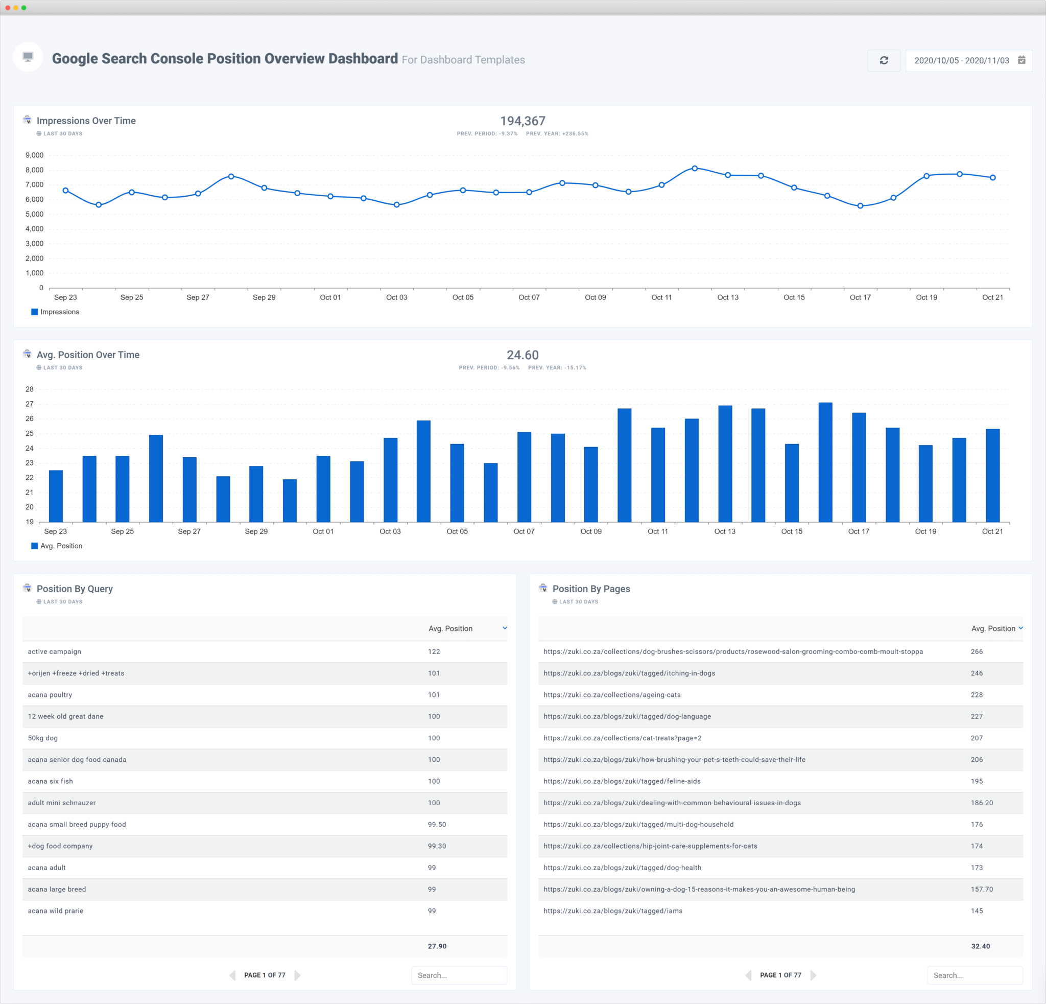Open the tagged/iams URL
1046x1004 pixels.
pyautogui.click(x=613, y=911)
